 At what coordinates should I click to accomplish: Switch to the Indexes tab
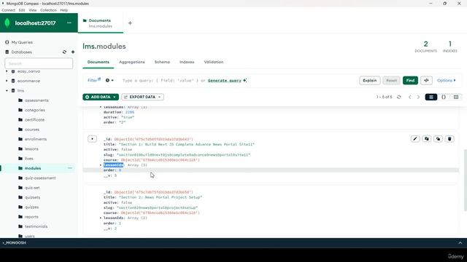point(187,62)
